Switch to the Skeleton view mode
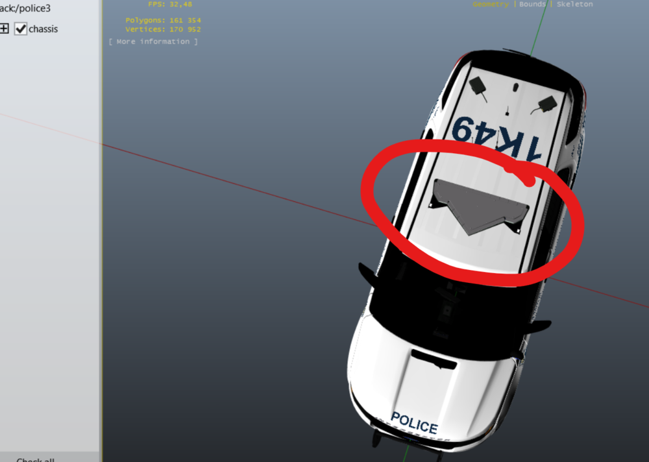Viewport: 649px width, 462px height. pos(574,4)
